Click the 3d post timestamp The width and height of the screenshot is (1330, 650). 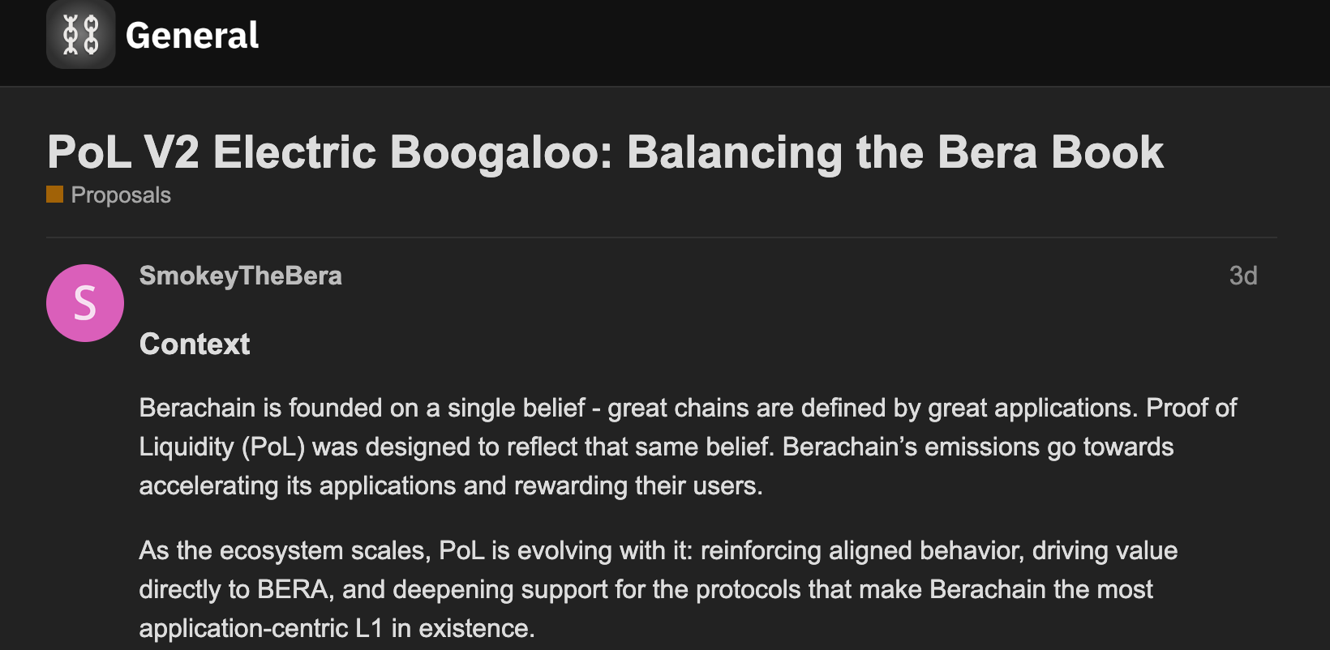pyautogui.click(x=1242, y=276)
